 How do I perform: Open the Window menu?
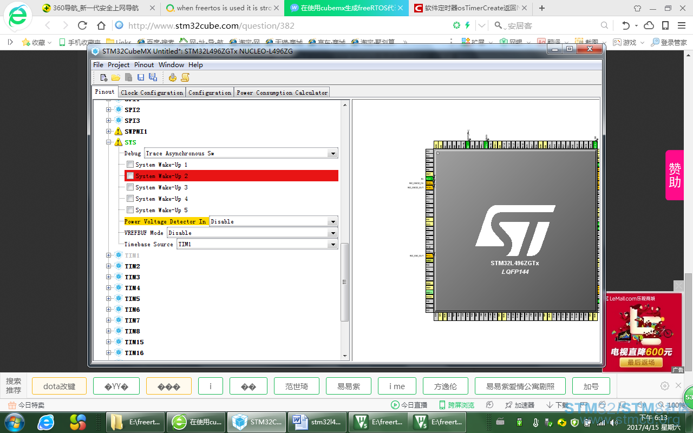tap(171, 65)
